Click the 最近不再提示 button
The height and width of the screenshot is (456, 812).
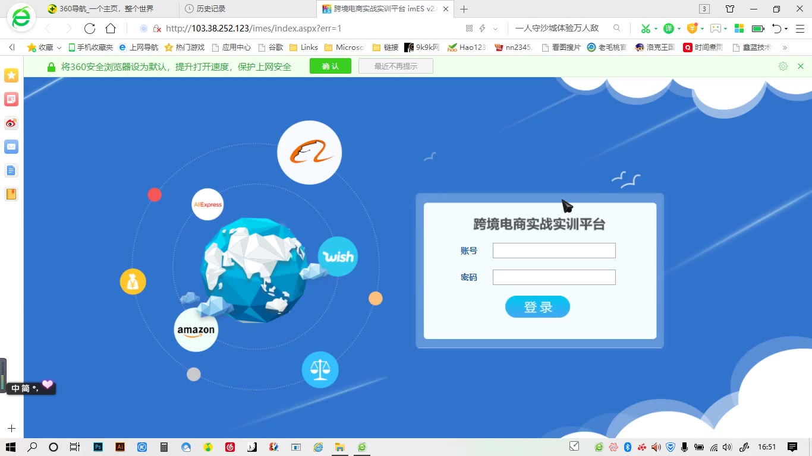(396, 66)
